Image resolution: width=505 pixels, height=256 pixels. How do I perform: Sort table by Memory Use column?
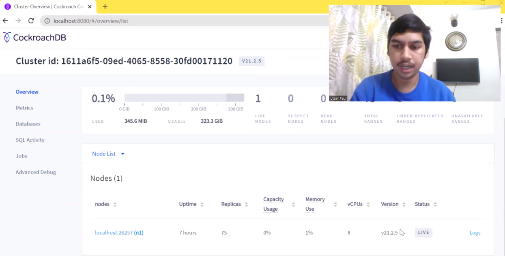coord(321,204)
